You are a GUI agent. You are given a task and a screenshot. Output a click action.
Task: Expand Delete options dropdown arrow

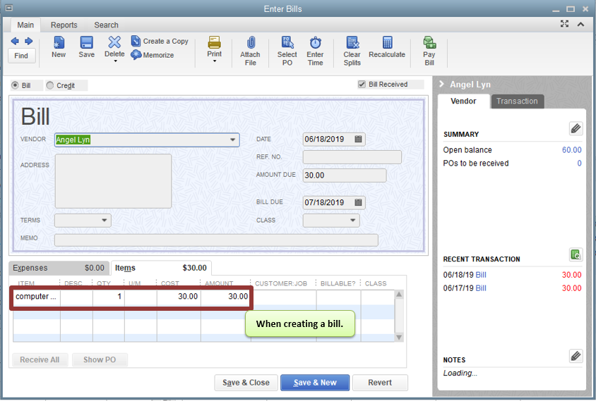115,61
